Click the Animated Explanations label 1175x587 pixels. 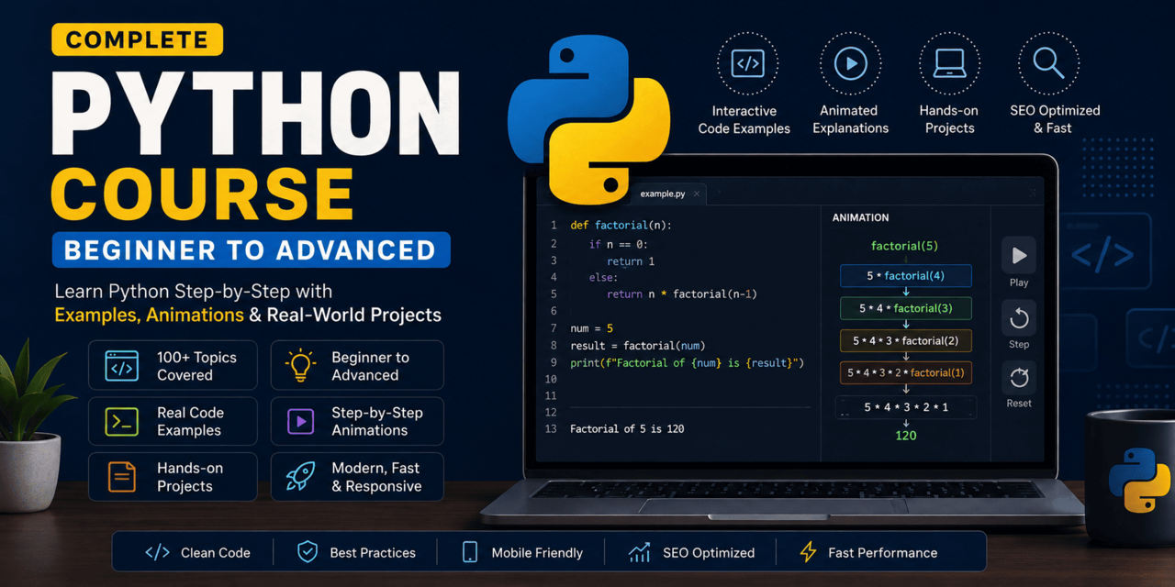pyautogui.click(x=850, y=119)
